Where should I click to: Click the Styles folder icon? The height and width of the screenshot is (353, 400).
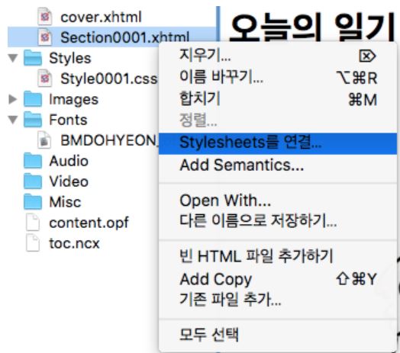33,58
